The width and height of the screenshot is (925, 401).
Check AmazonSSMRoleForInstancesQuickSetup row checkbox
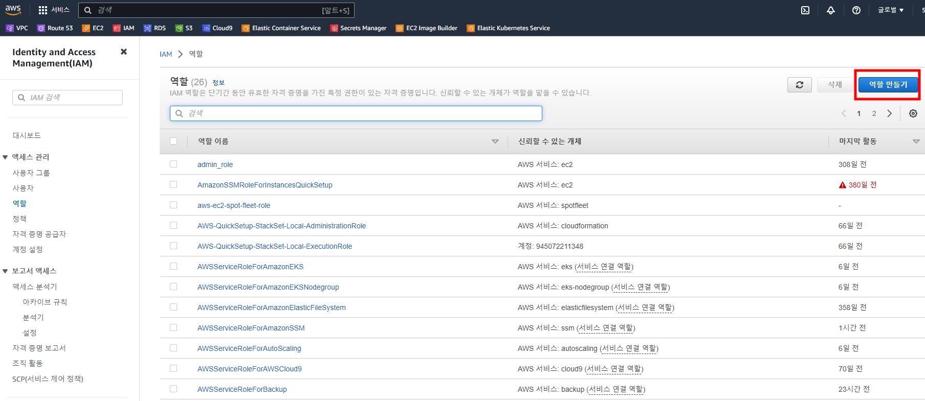click(173, 184)
